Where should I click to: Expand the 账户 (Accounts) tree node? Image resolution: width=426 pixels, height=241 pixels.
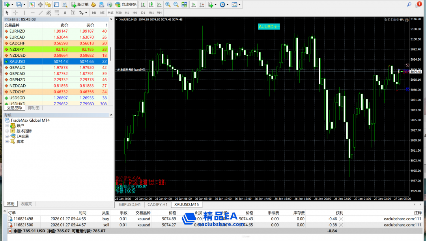coord(7,126)
